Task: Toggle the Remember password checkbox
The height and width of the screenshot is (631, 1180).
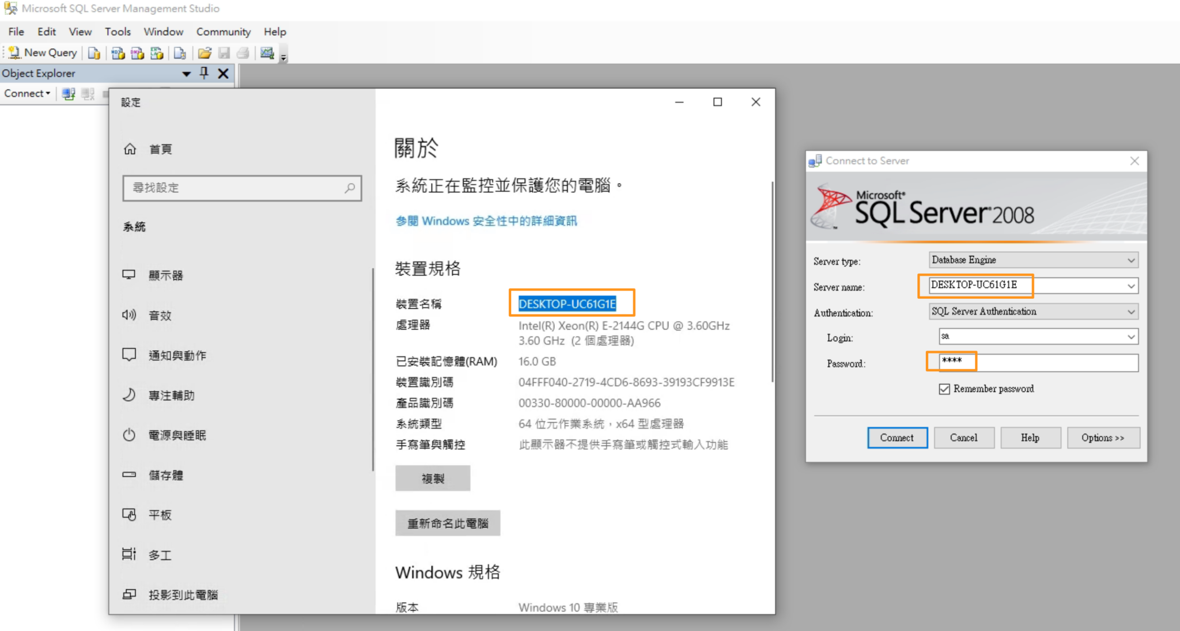Action: click(x=944, y=389)
